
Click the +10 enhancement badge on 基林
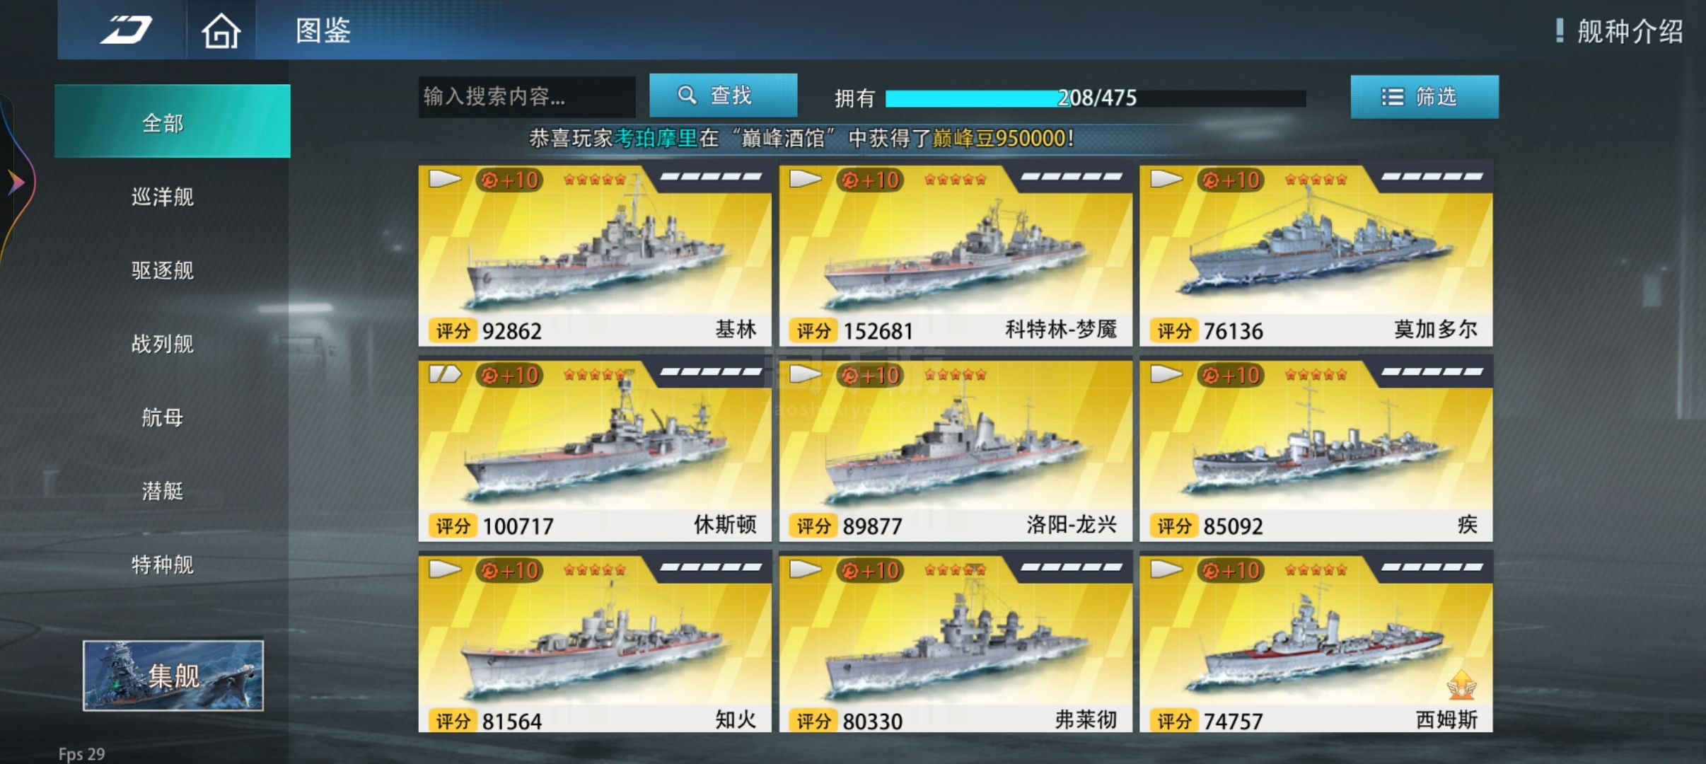(509, 180)
